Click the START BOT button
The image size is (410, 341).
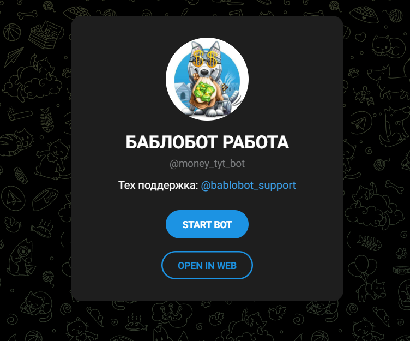pyautogui.click(x=207, y=224)
